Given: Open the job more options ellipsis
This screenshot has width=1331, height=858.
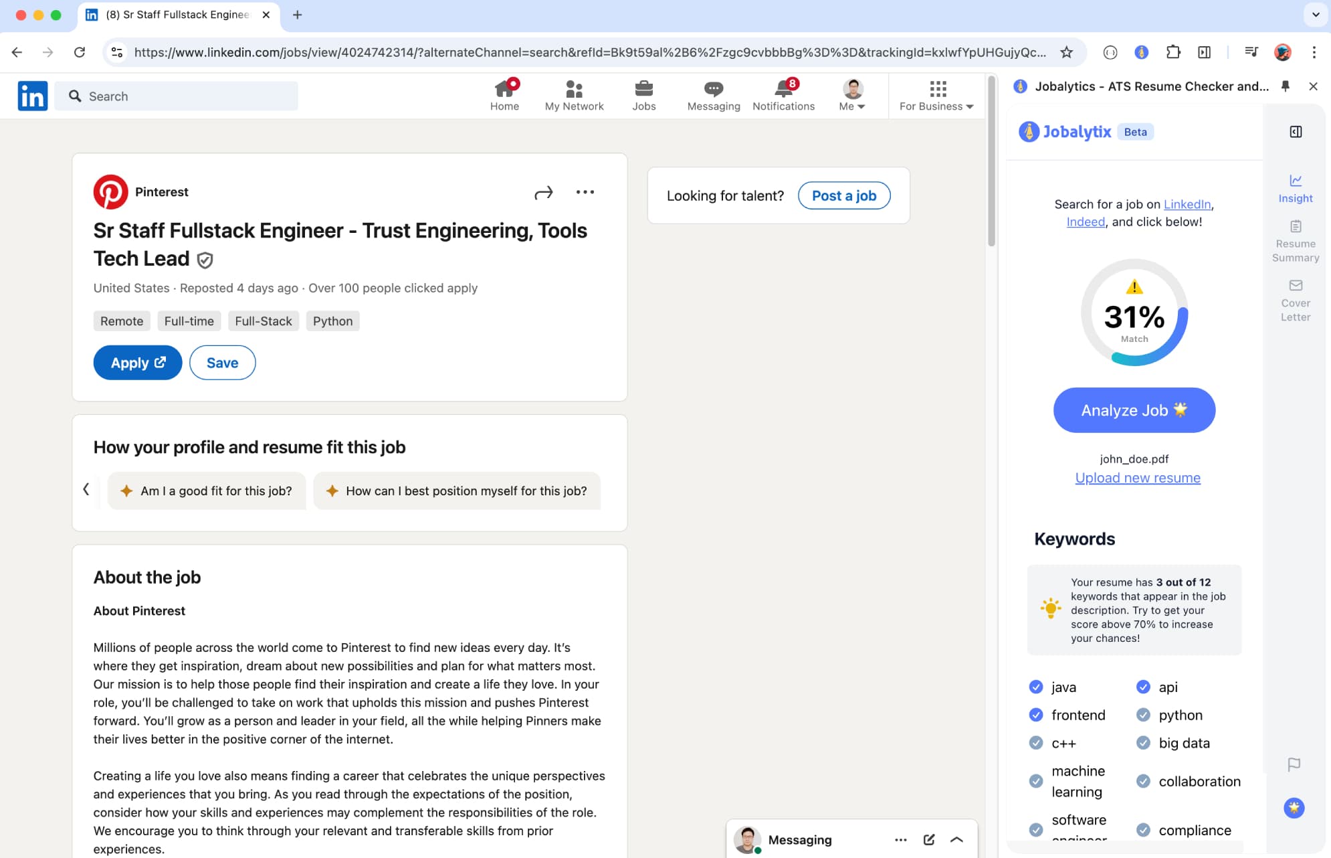Looking at the screenshot, I should tap(585, 192).
